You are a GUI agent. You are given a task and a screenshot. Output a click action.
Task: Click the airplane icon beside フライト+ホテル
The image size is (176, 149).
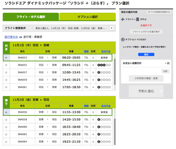click(123, 19)
